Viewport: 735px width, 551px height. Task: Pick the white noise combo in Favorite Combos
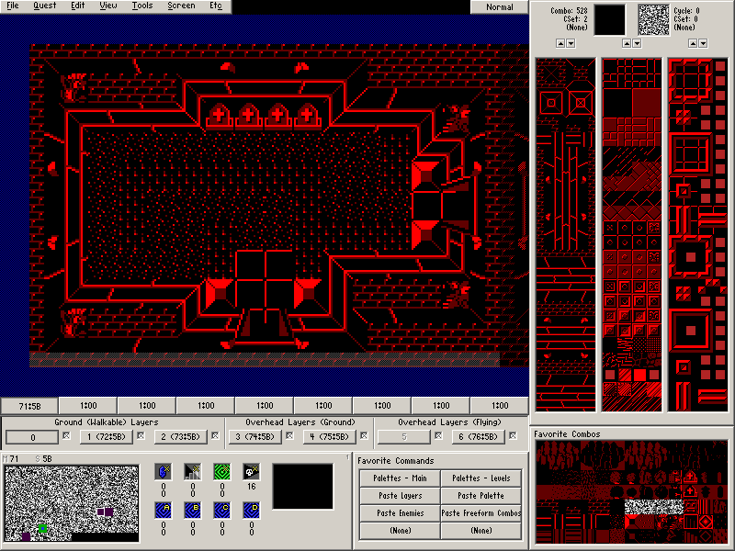coord(654,507)
